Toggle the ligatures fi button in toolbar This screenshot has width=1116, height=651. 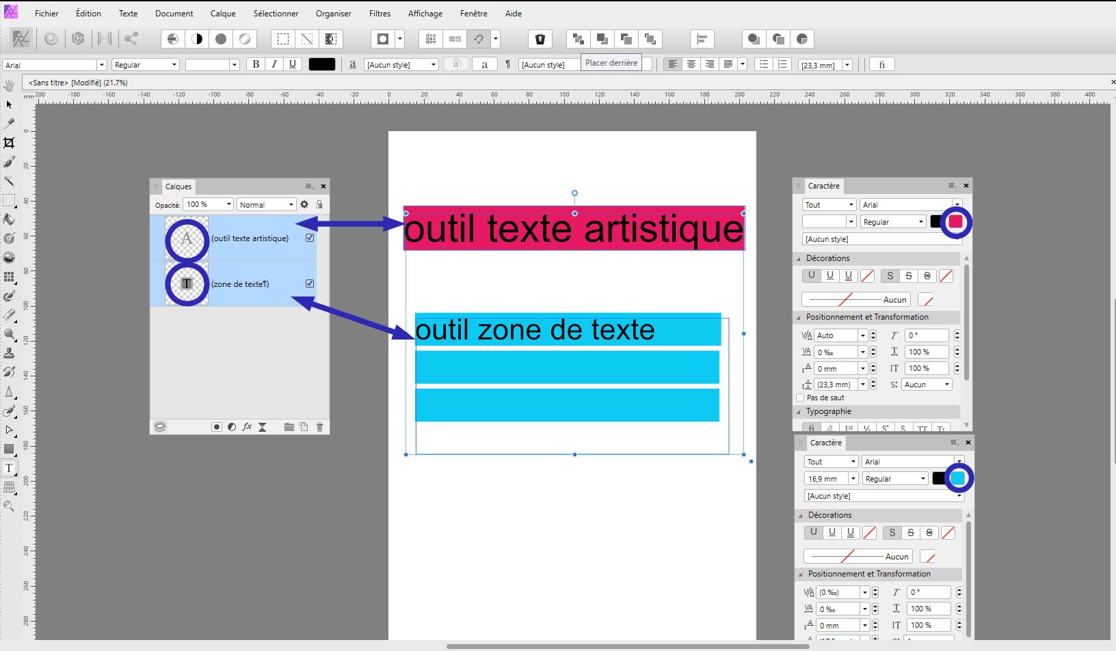point(882,64)
